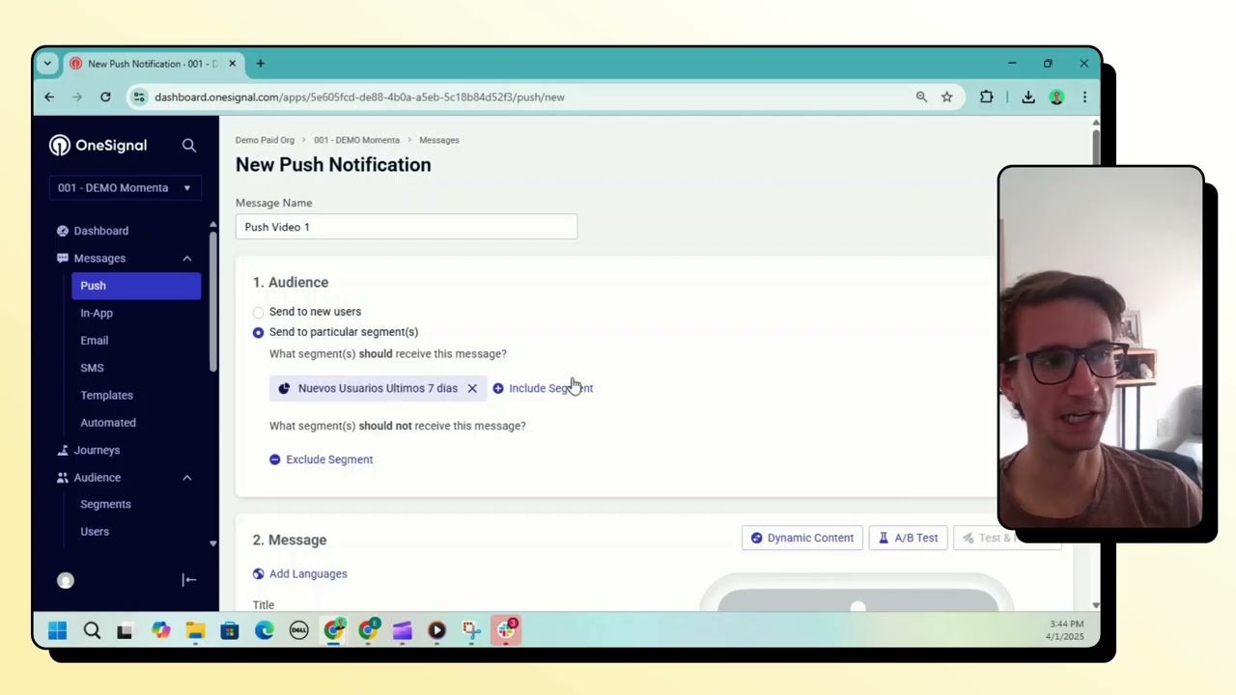This screenshot has height=695, width=1236.
Task: Open Chrome profile avatar
Action: (1056, 97)
